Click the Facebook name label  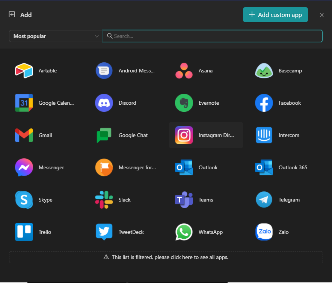290,103
